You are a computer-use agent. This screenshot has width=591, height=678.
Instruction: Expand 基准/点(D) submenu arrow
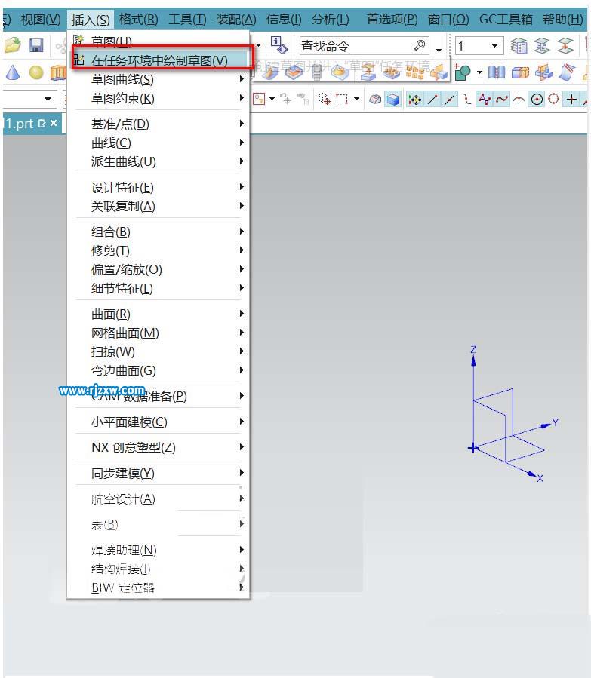coord(242,124)
